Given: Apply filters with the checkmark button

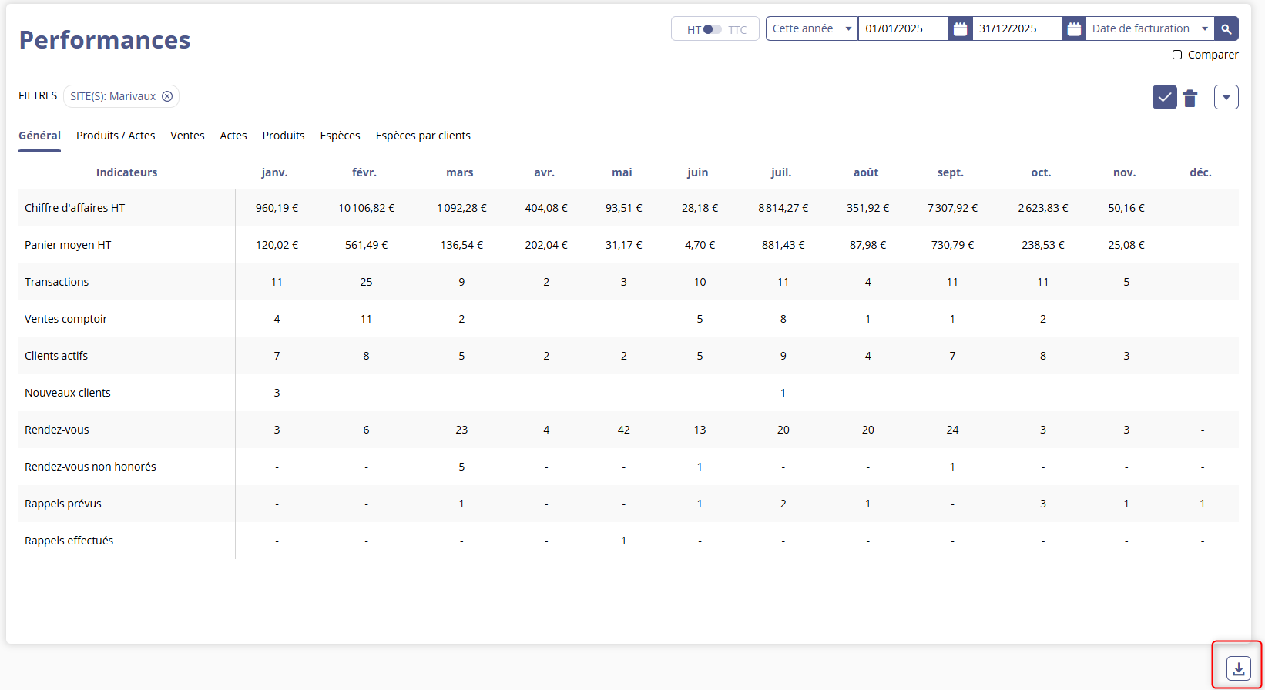Looking at the screenshot, I should tap(1164, 97).
